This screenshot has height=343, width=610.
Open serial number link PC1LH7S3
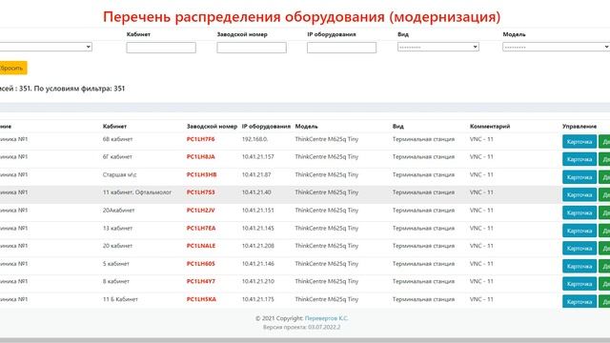click(x=201, y=192)
